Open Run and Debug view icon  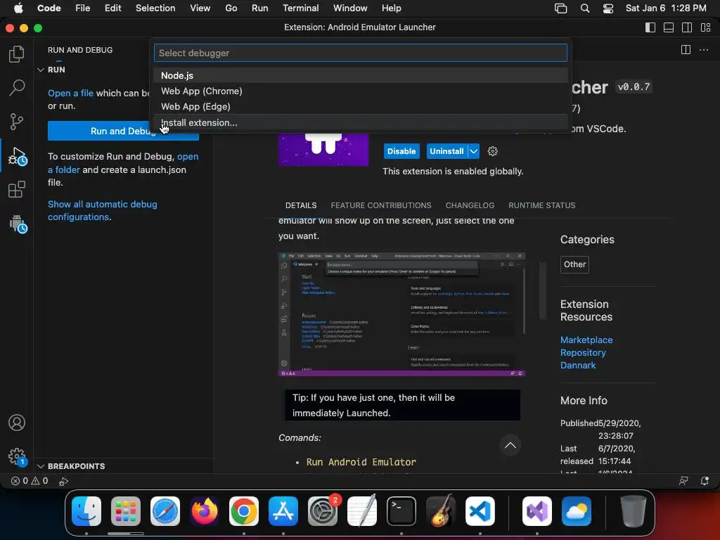(x=18, y=156)
